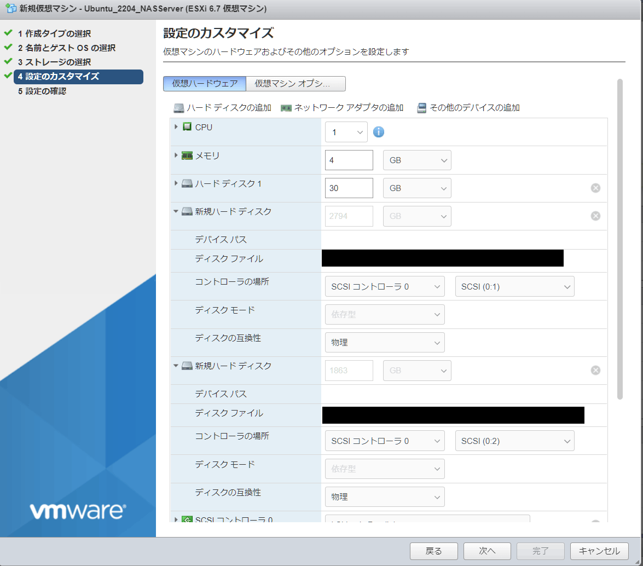Screen dimensions: 643x566
Task: Expand the メモリ settings row
Action: (176, 155)
